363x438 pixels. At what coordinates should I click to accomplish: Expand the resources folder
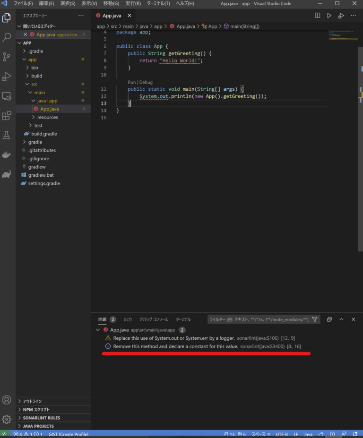(x=47, y=117)
